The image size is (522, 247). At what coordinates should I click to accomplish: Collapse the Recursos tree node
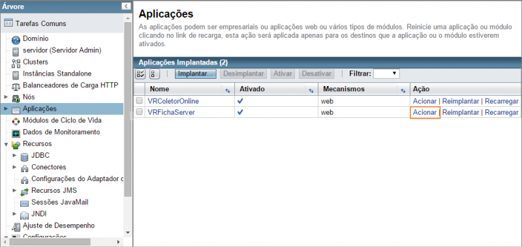tap(6, 144)
